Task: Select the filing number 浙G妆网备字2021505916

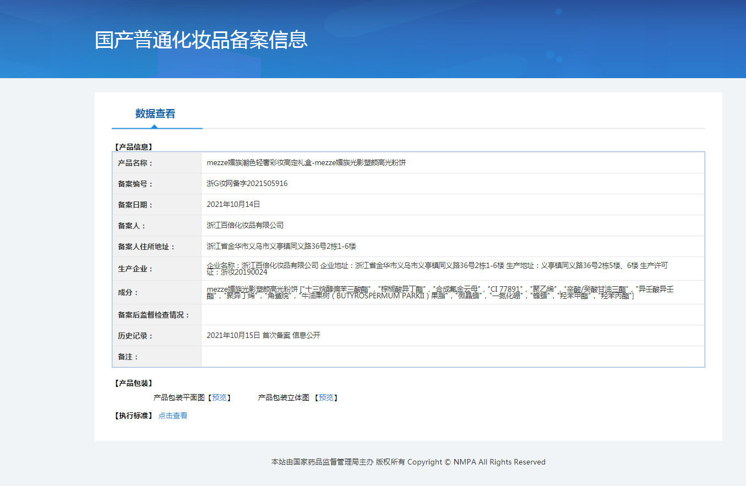Action: click(x=247, y=184)
